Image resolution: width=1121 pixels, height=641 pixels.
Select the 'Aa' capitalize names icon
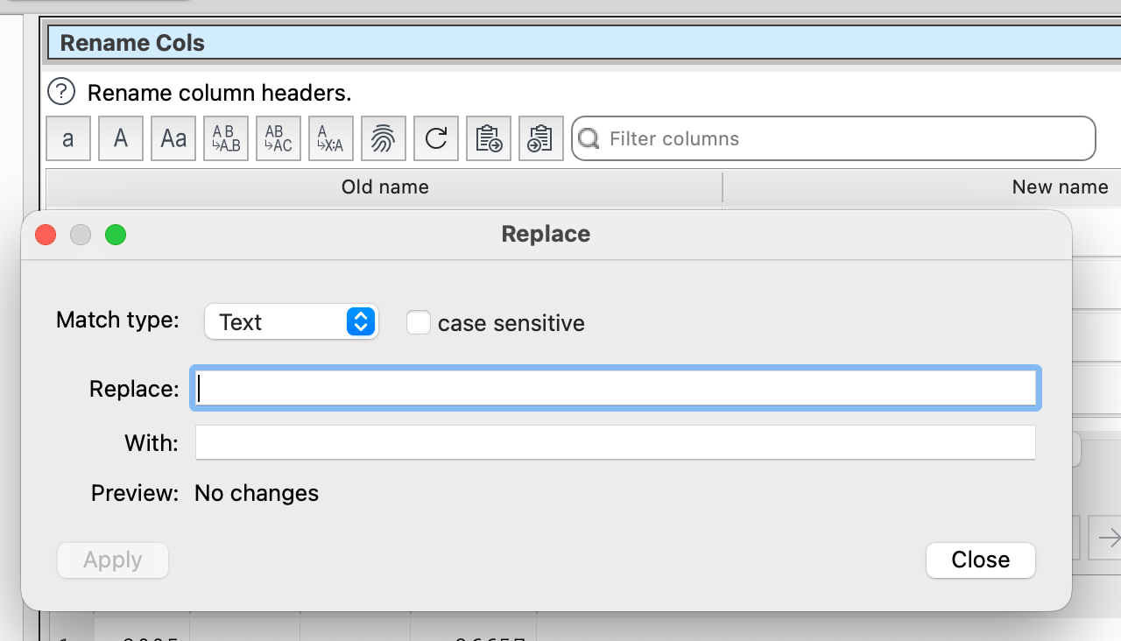pos(173,139)
